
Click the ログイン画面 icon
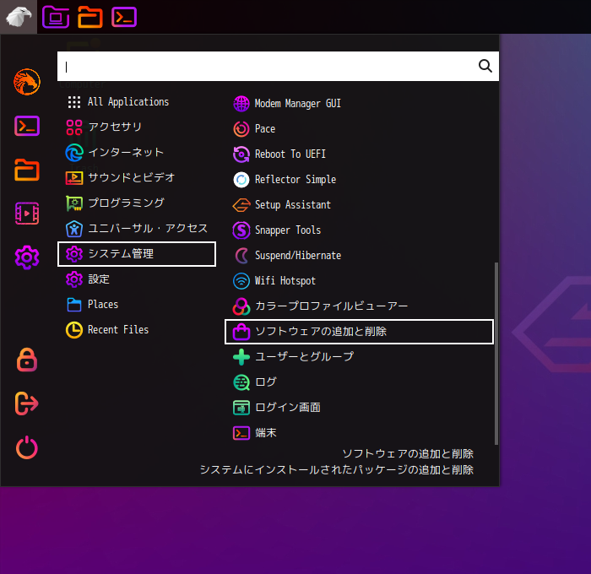(x=241, y=408)
